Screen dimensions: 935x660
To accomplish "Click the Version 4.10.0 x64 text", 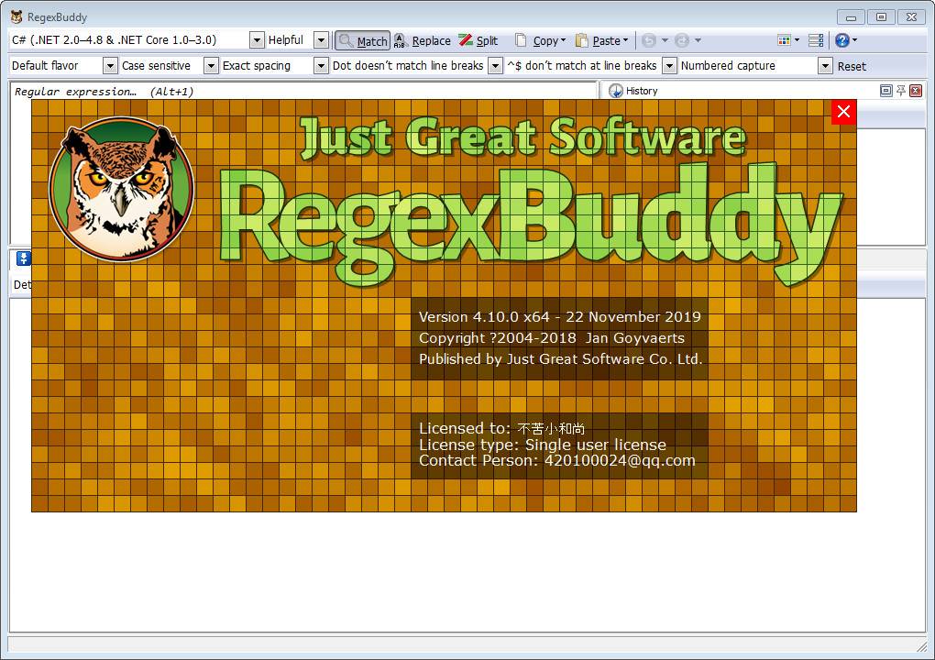I will [559, 316].
